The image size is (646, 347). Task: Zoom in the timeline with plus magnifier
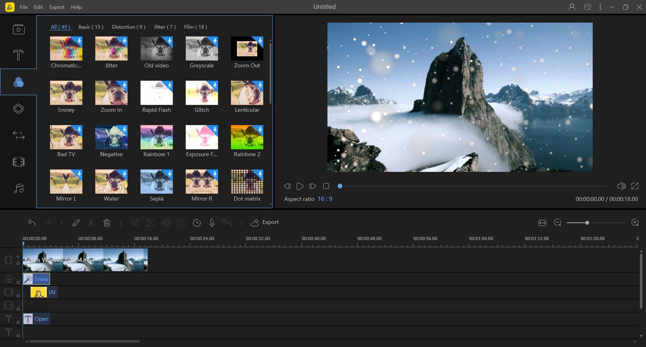click(x=635, y=223)
